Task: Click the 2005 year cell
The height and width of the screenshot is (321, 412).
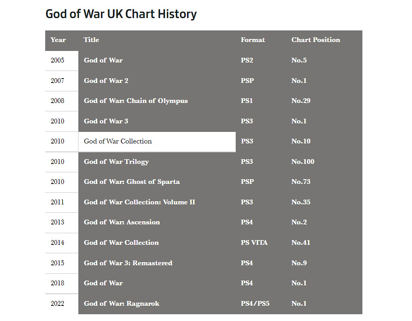Action: [57, 61]
